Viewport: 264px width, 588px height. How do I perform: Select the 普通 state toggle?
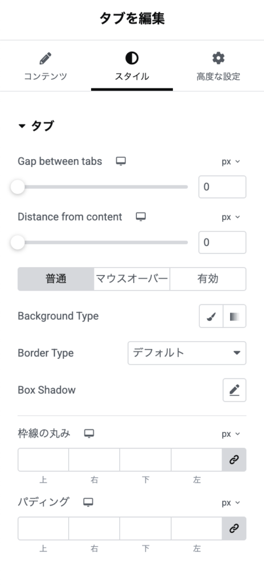[x=56, y=279]
